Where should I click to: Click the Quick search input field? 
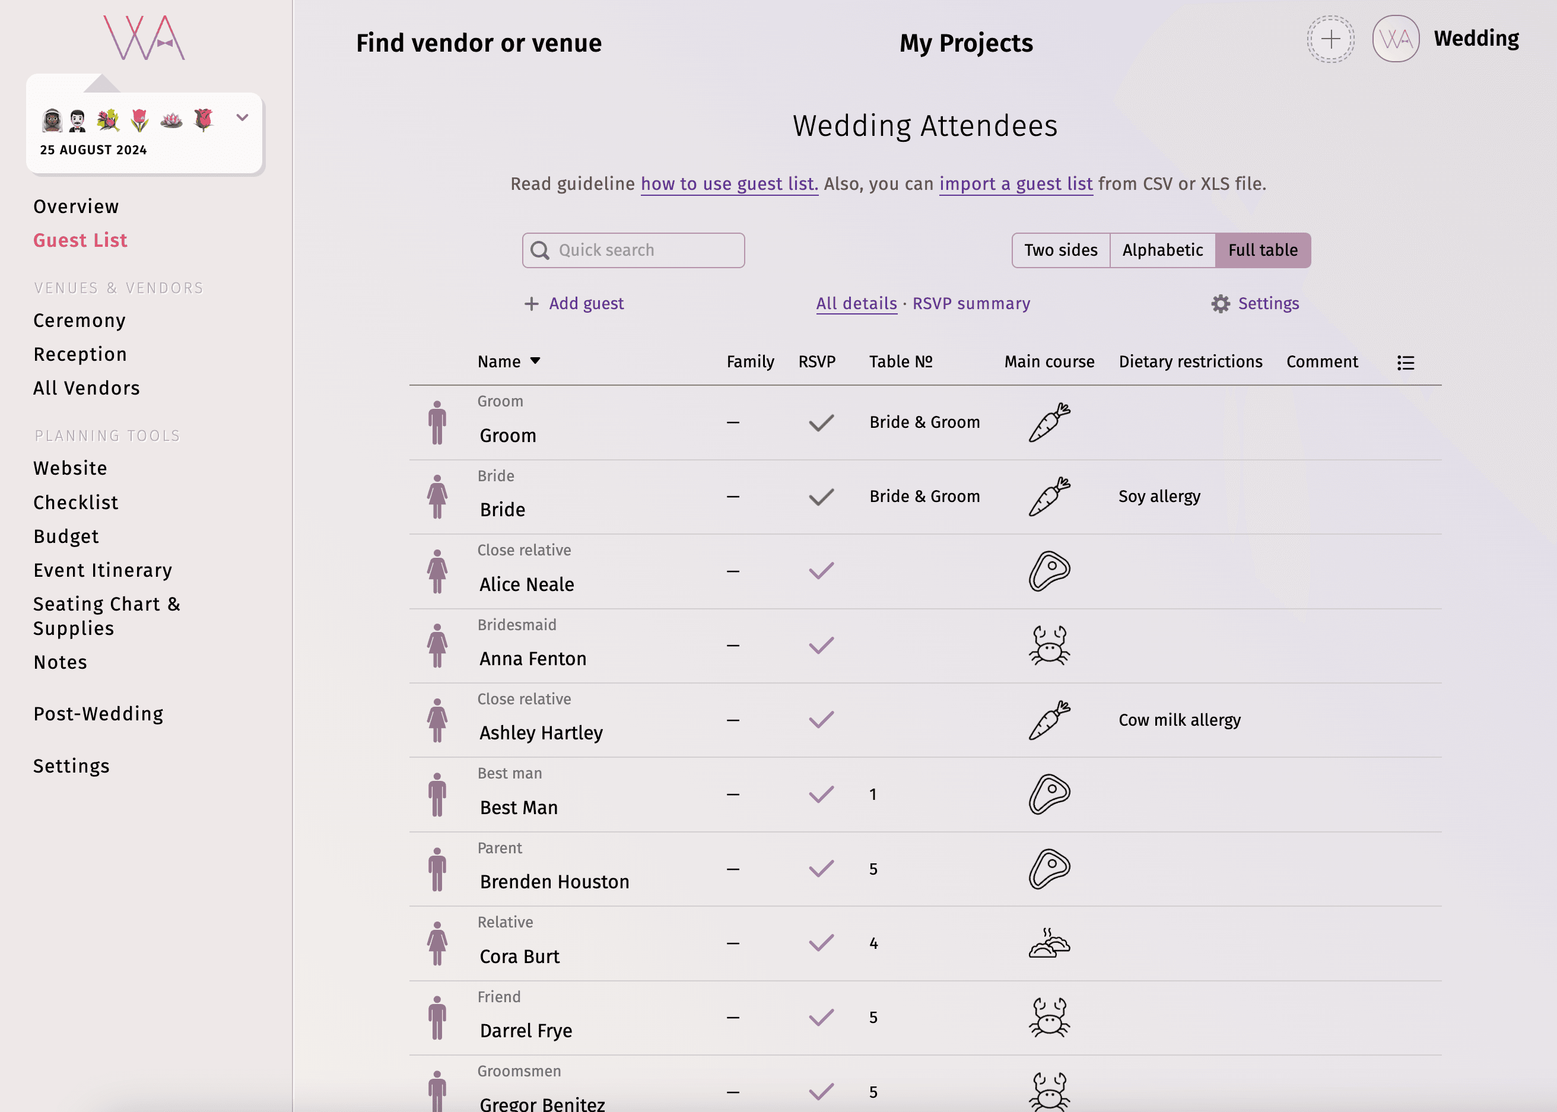click(x=633, y=250)
